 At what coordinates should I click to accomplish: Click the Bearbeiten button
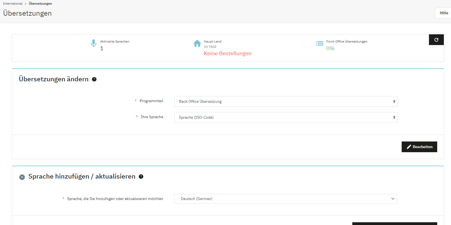click(x=419, y=147)
